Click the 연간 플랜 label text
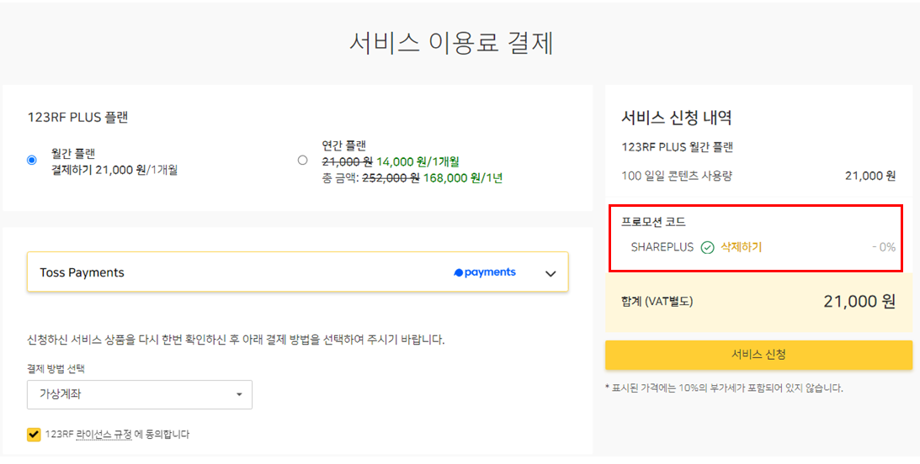 pos(343,145)
